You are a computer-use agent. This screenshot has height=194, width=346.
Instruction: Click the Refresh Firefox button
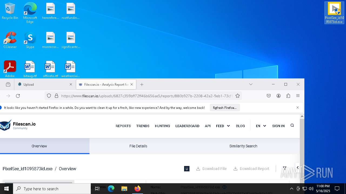point(225,108)
